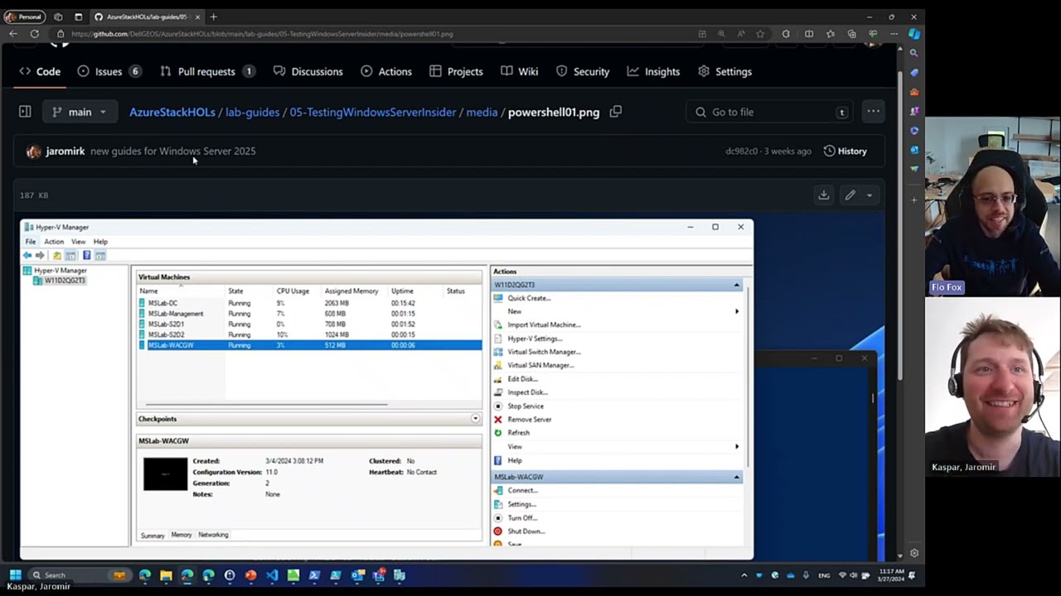1061x596 pixels.
Task: Open the Windows Start menu
Action: 15,574
